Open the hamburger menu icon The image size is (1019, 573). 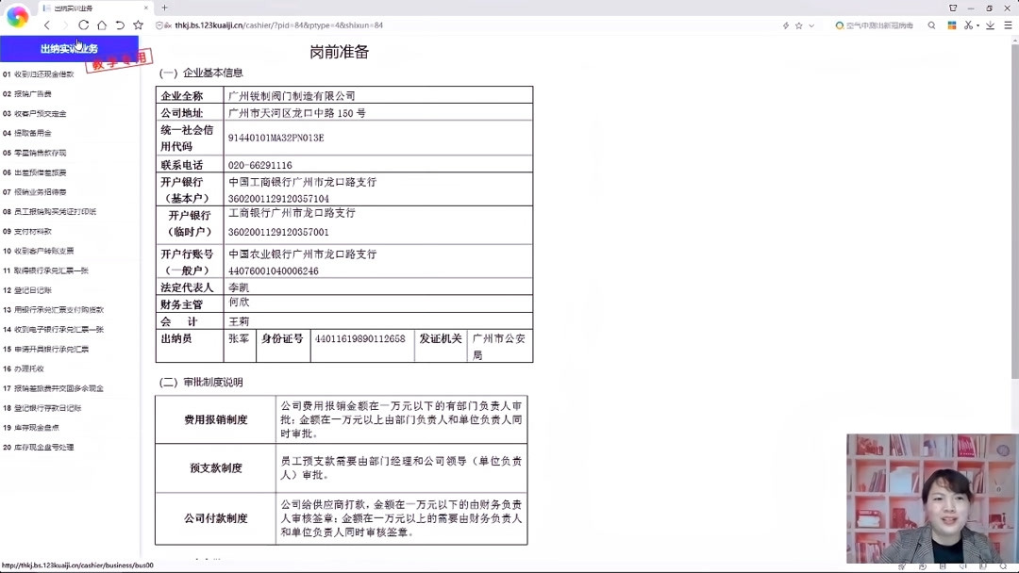(x=1008, y=25)
